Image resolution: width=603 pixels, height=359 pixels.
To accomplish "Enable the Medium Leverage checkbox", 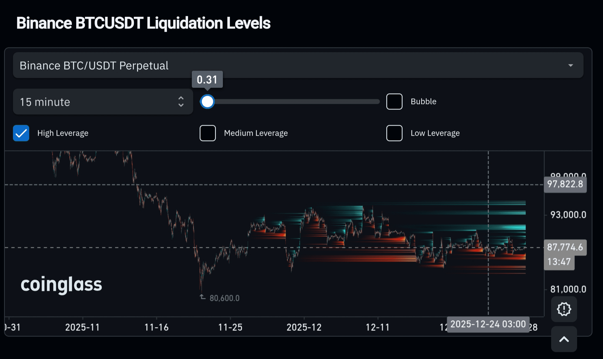I will (x=207, y=133).
